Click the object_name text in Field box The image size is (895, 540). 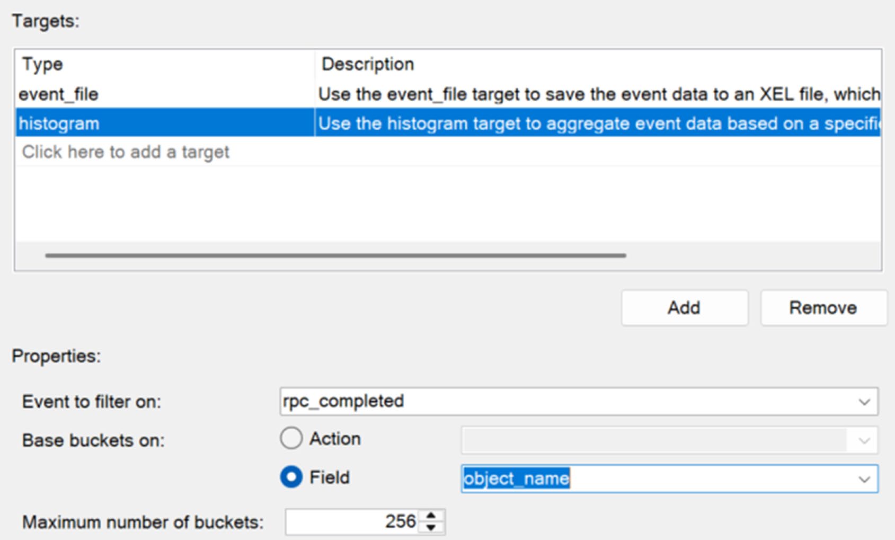click(517, 479)
